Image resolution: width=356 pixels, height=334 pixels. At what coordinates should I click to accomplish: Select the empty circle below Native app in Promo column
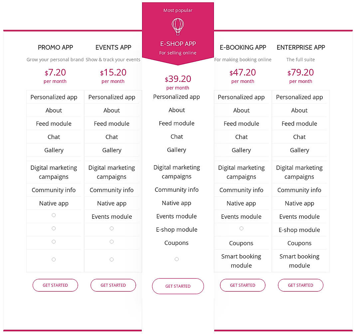pyautogui.click(x=54, y=215)
